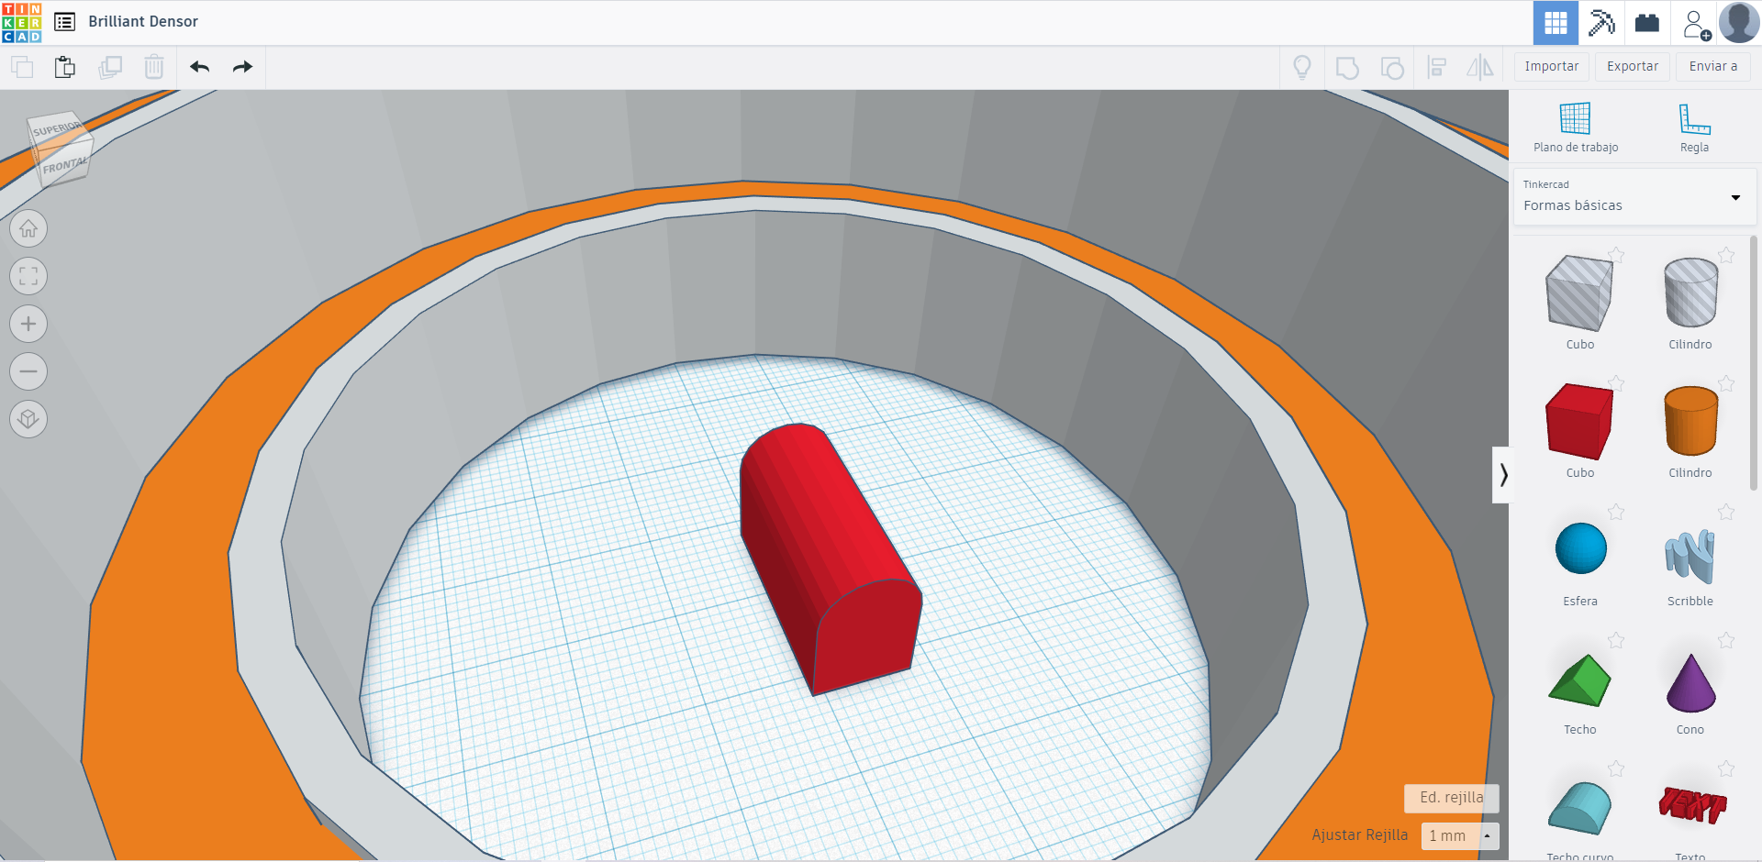
Task: Select the red Texto shape
Action: 1692,806
